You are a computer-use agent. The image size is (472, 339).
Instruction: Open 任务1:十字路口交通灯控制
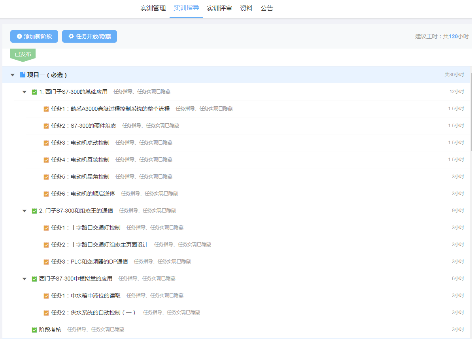tap(85, 228)
